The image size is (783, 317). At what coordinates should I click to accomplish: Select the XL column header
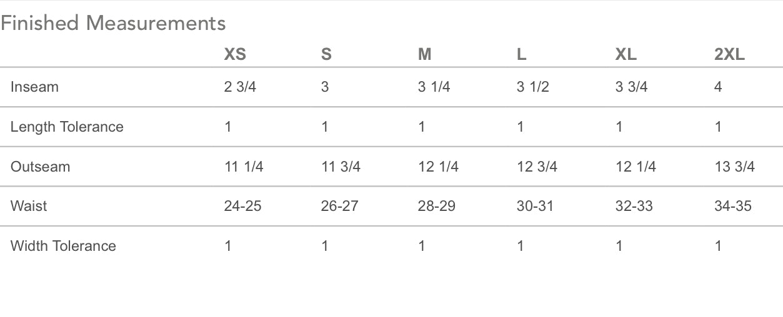pyautogui.click(x=626, y=55)
